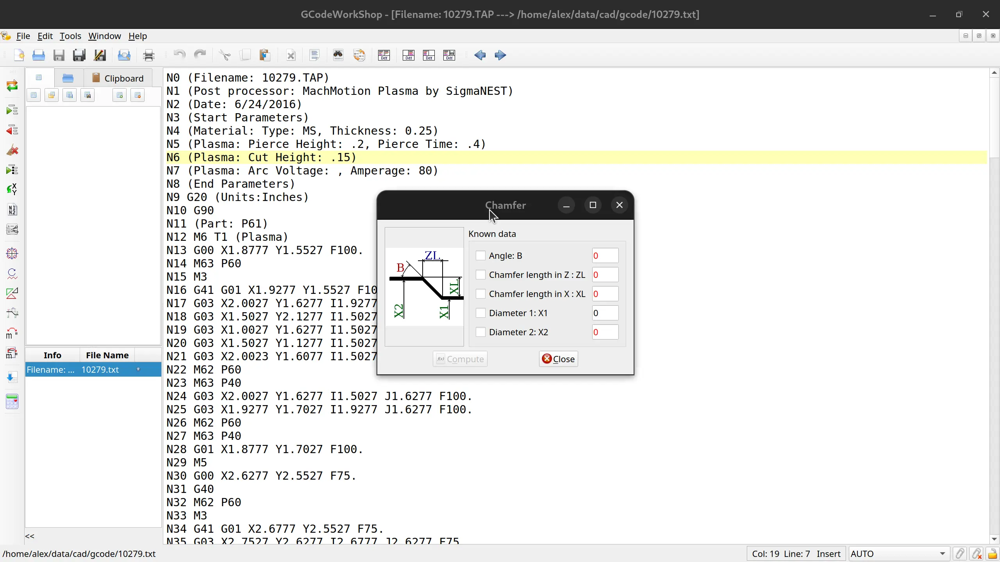Go forward with the blue right arrow
This screenshot has width=1000, height=562.
point(500,55)
